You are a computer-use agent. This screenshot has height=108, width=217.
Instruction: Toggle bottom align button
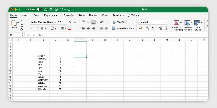(x=93, y=22)
